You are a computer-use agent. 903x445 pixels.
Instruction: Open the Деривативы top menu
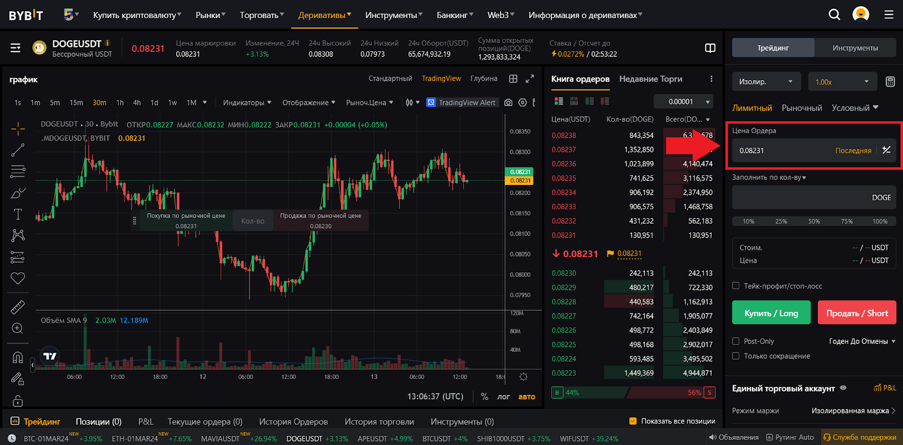point(325,15)
